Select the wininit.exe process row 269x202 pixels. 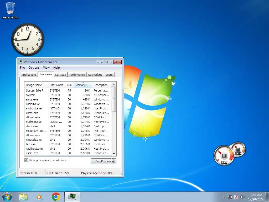click(68, 104)
